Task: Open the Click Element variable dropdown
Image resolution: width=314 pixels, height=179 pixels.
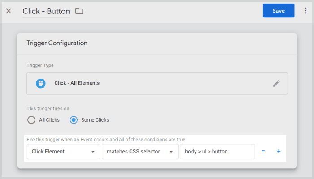Action: click(63, 151)
